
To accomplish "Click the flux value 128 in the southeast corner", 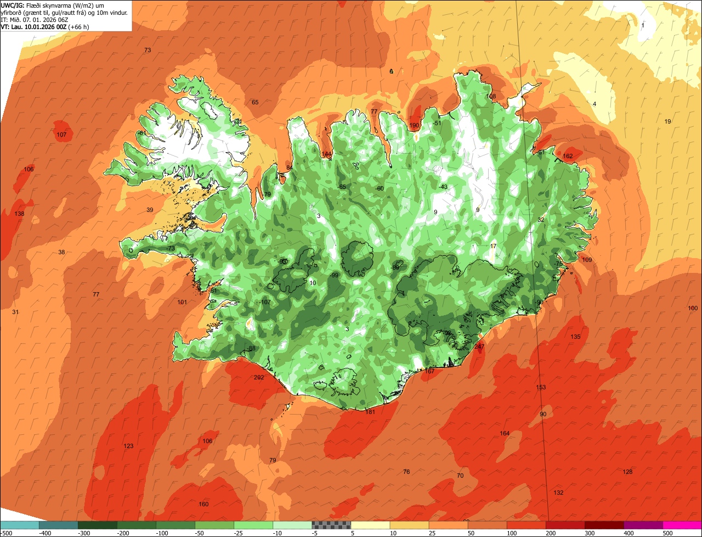I will (628, 472).
